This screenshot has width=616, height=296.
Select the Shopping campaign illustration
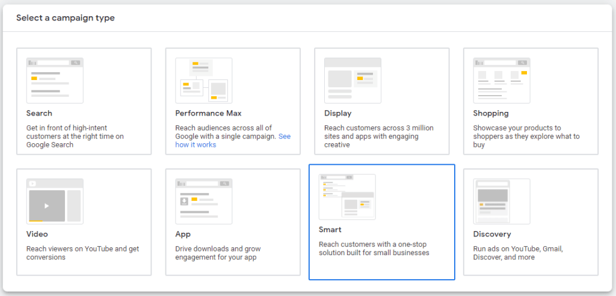coord(502,81)
